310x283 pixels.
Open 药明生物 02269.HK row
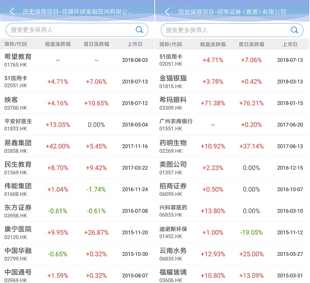(x=232, y=146)
